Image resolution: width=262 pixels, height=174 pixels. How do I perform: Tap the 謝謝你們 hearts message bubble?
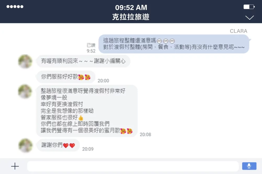(x=58, y=145)
